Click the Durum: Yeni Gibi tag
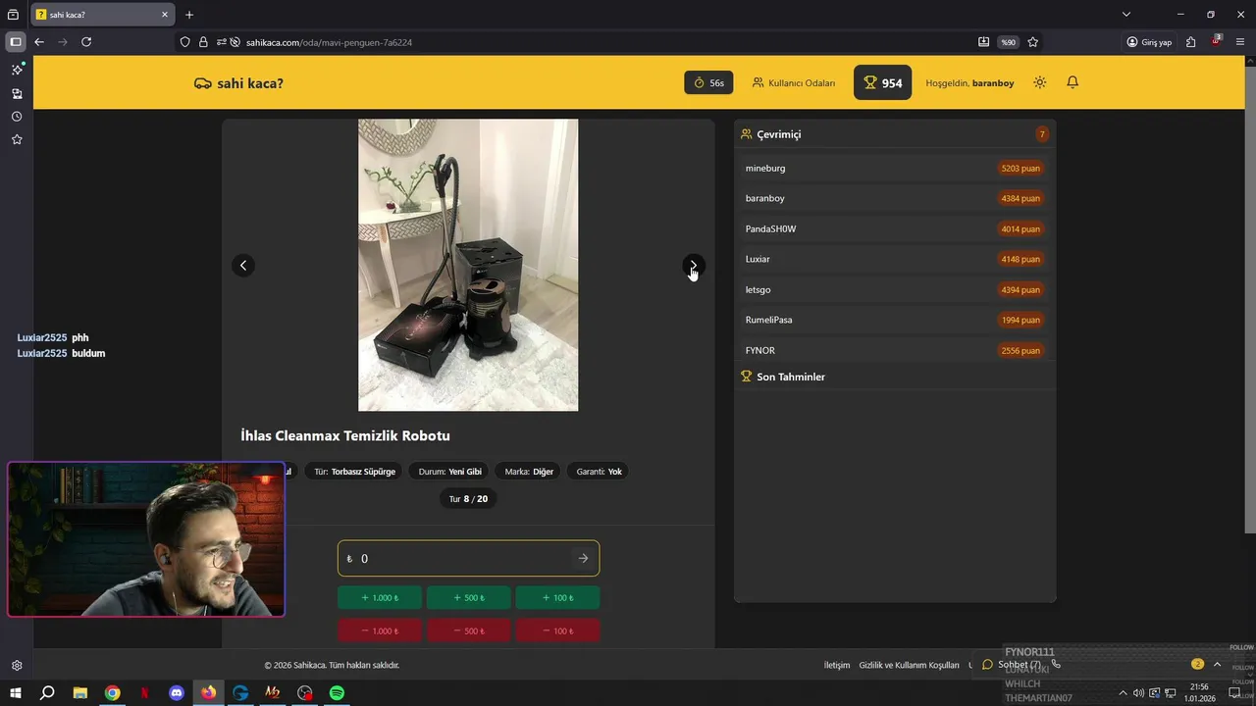This screenshot has width=1256, height=706. [450, 472]
